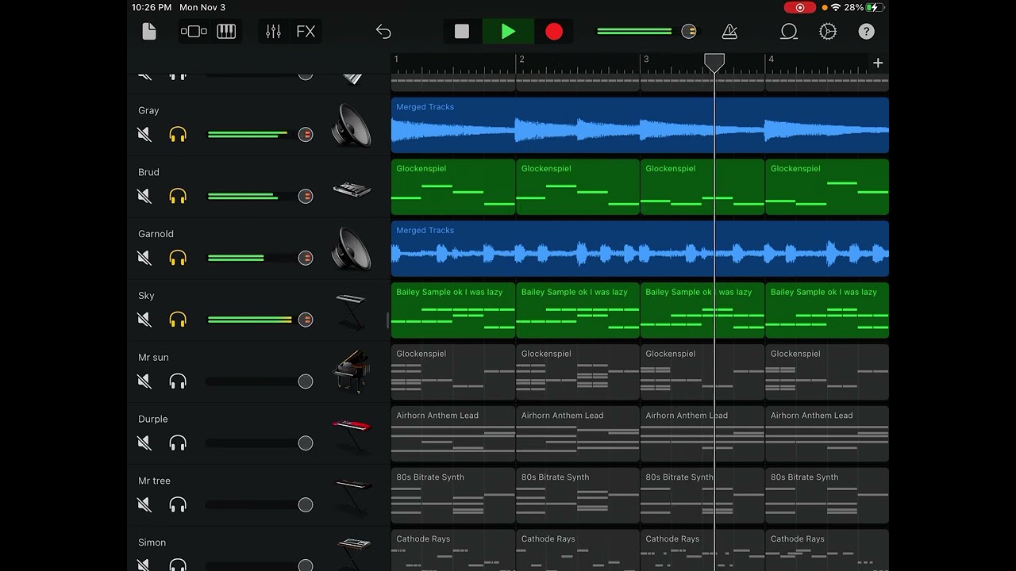Select Cathode Rays region at bar 2
The height and width of the screenshot is (571, 1016).
click(578, 550)
